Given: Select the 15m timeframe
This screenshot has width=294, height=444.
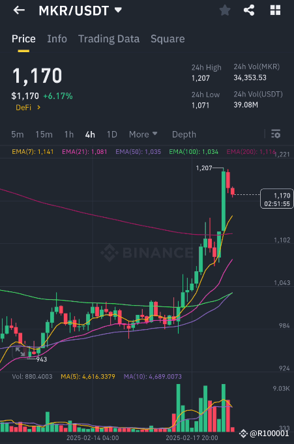Looking at the screenshot, I should (44, 134).
